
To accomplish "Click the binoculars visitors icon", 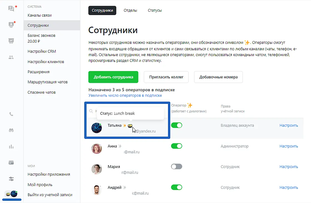I will pyautogui.click(x=11, y=130).
